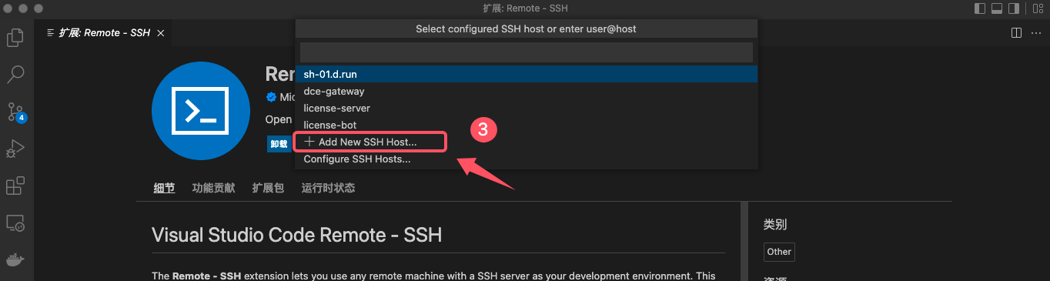The height and width of the screenshot is (281, 1050).
Task: Open the Remote Explorer icon
Action: coord(15,223)
